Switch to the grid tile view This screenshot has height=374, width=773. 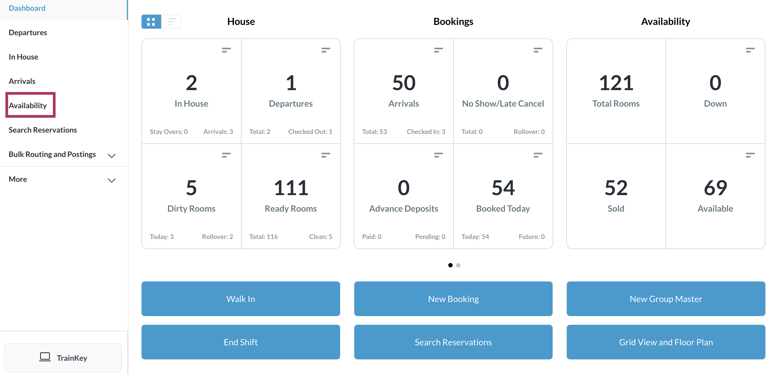[151, 22]
